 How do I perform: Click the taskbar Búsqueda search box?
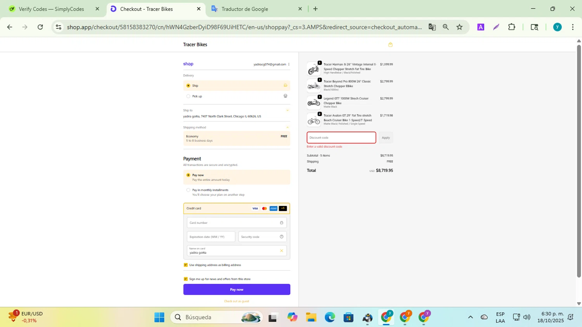[217, 317]
